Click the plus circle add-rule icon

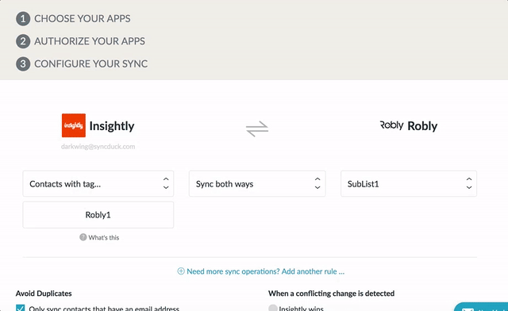click(x=181, y=271)
